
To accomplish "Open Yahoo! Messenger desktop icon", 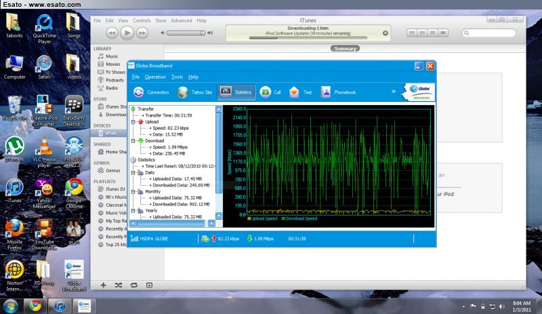I will click(44, 193).
